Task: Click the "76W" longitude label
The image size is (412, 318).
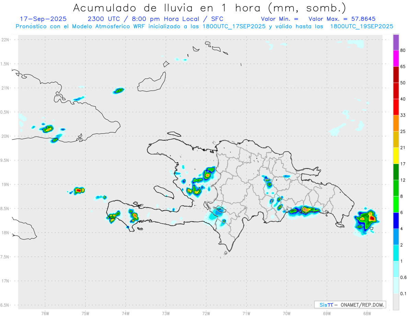Action: tap(45, 313)
